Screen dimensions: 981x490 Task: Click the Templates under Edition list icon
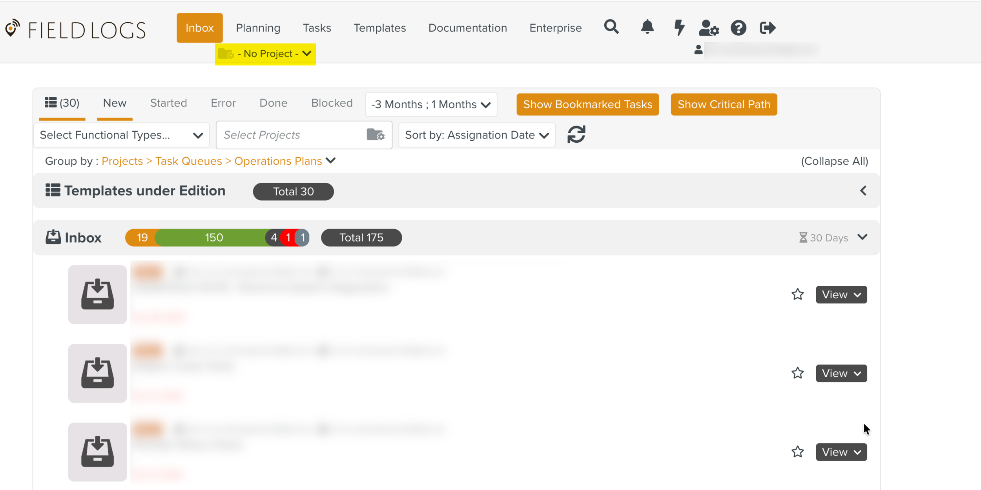(53, 190)
